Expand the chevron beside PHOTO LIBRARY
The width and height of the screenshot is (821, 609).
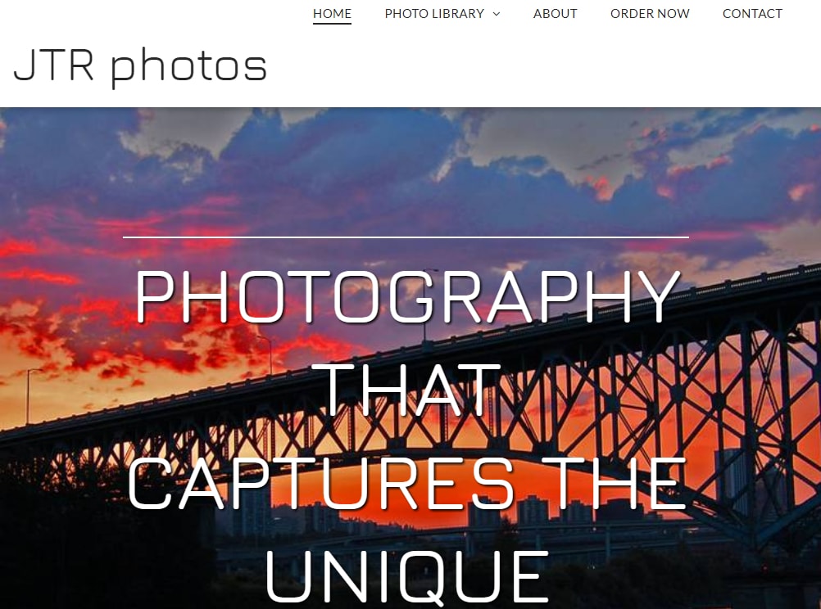point(497,14)
